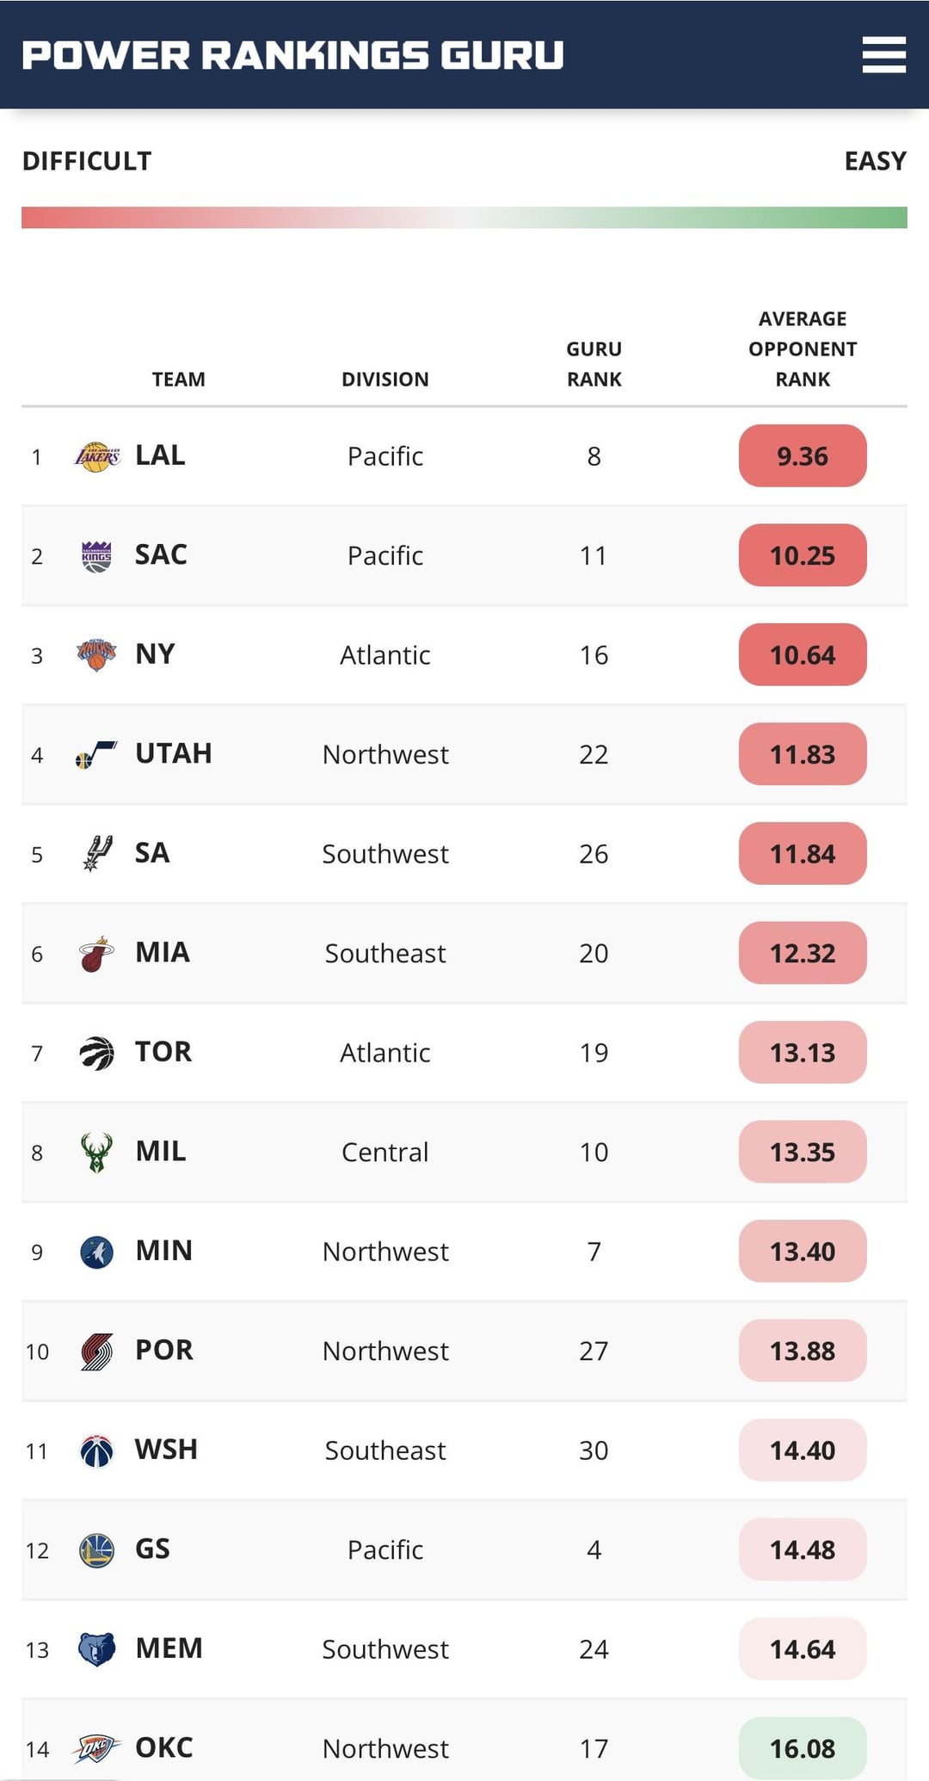Sort by AVERAGE OPPONENT RANK header

(802, 349)
